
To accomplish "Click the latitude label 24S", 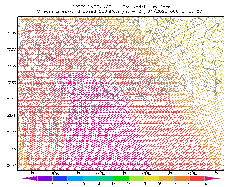I will click(13, 149).
